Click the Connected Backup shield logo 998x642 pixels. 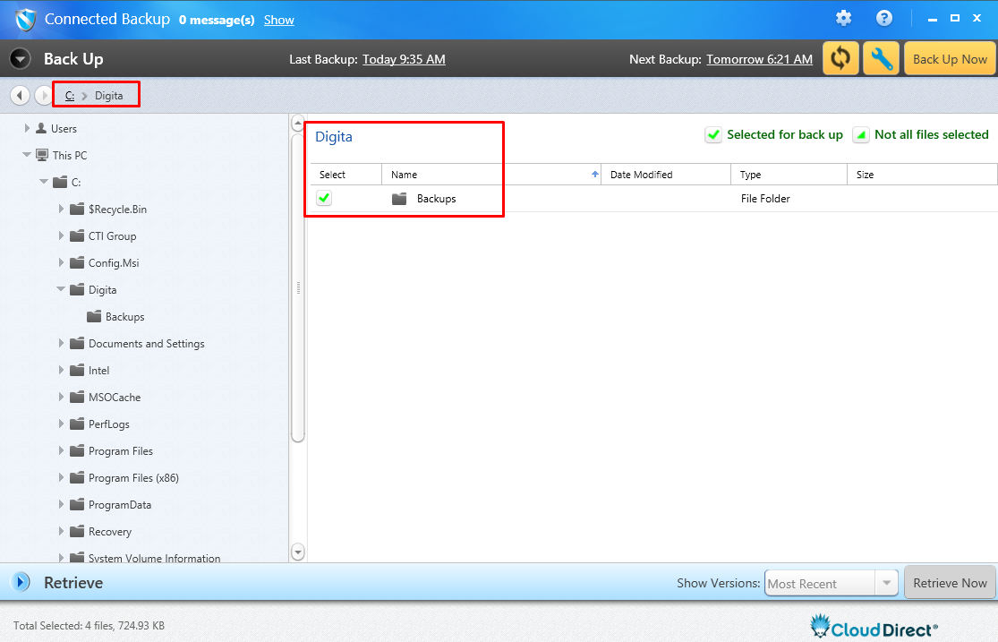click(x=25, y=19)
